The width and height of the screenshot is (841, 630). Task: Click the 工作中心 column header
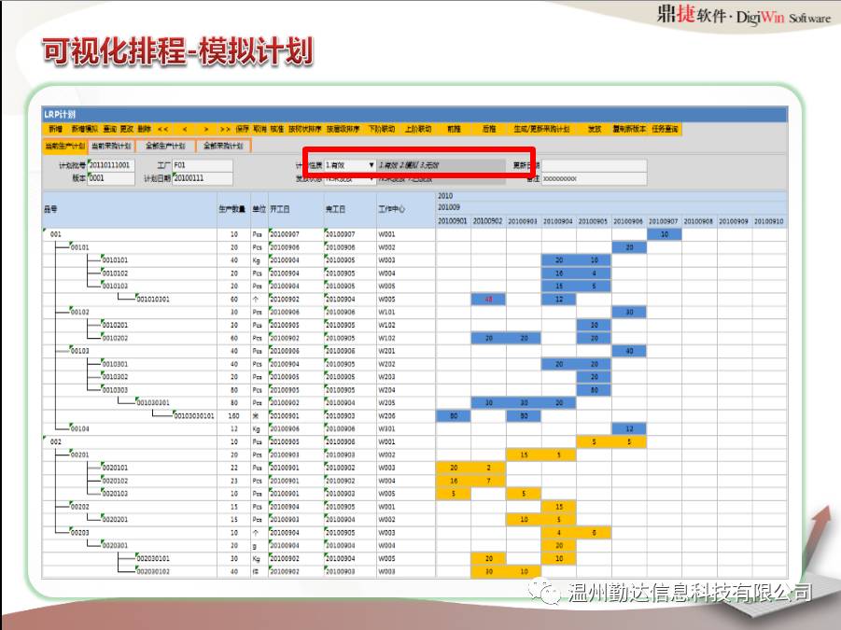(x=392, y=208)
